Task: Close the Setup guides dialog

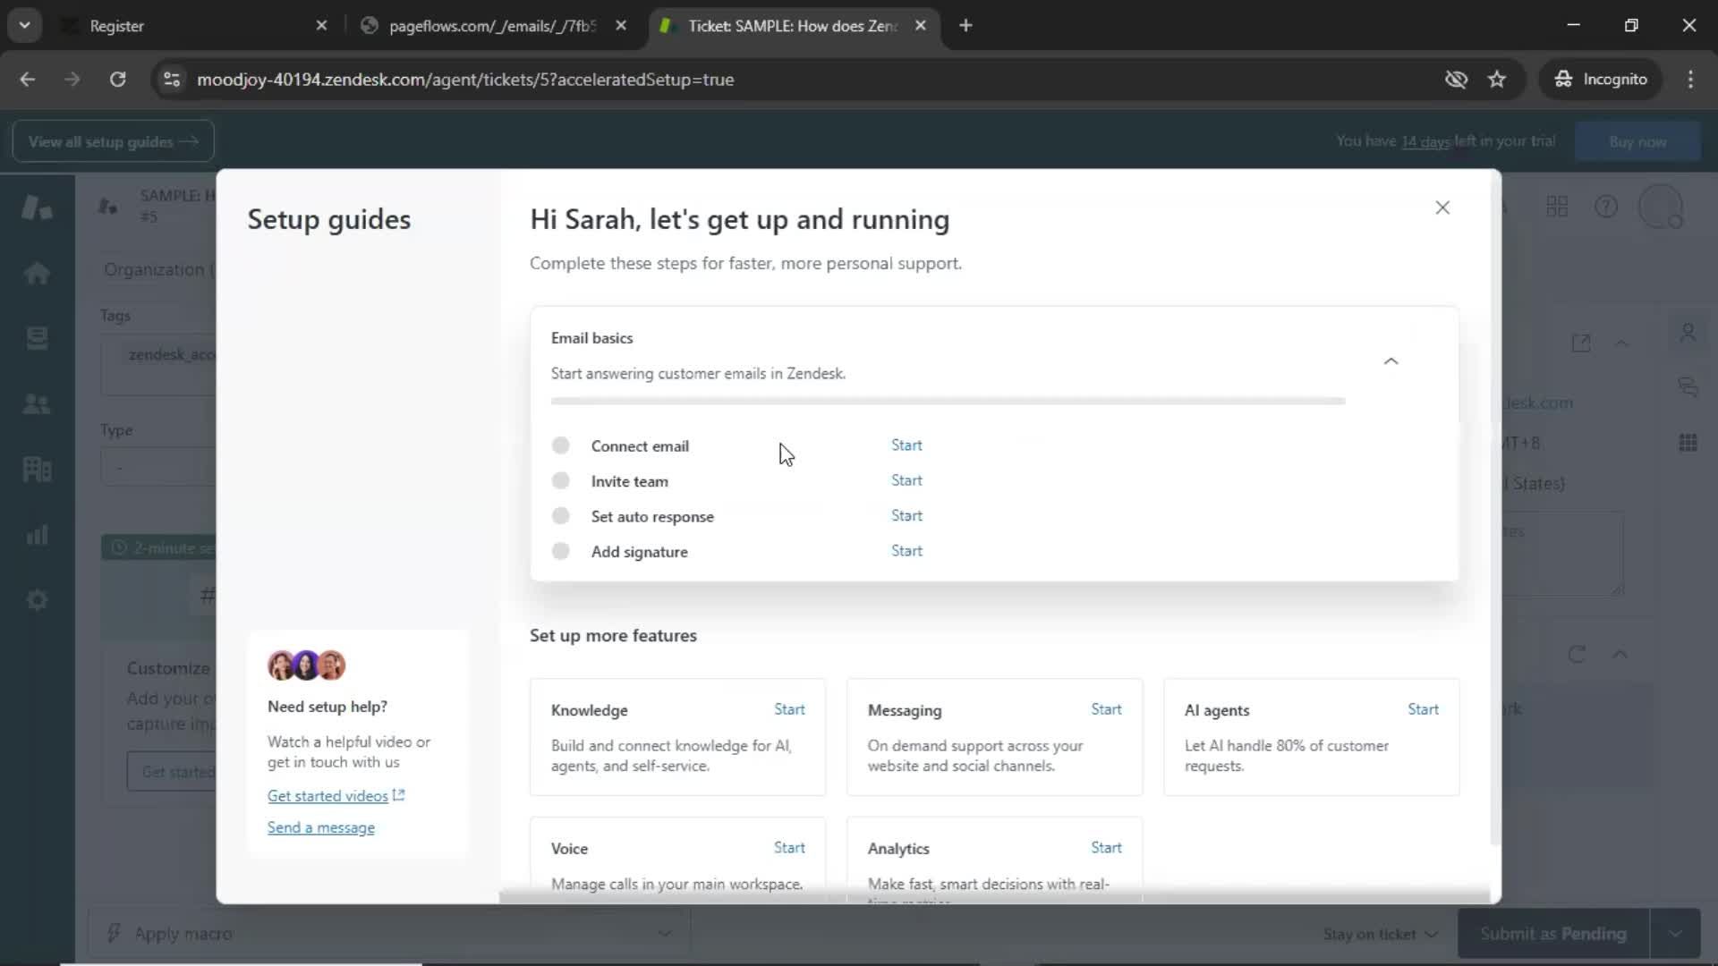Action: click(1442, 208)
